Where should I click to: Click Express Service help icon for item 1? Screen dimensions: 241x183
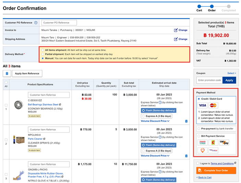tap(160, 102)
